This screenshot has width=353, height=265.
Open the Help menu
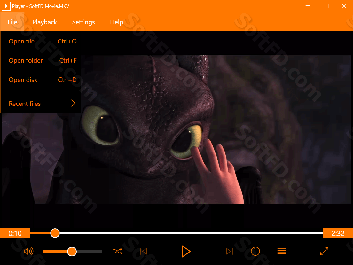117,22
